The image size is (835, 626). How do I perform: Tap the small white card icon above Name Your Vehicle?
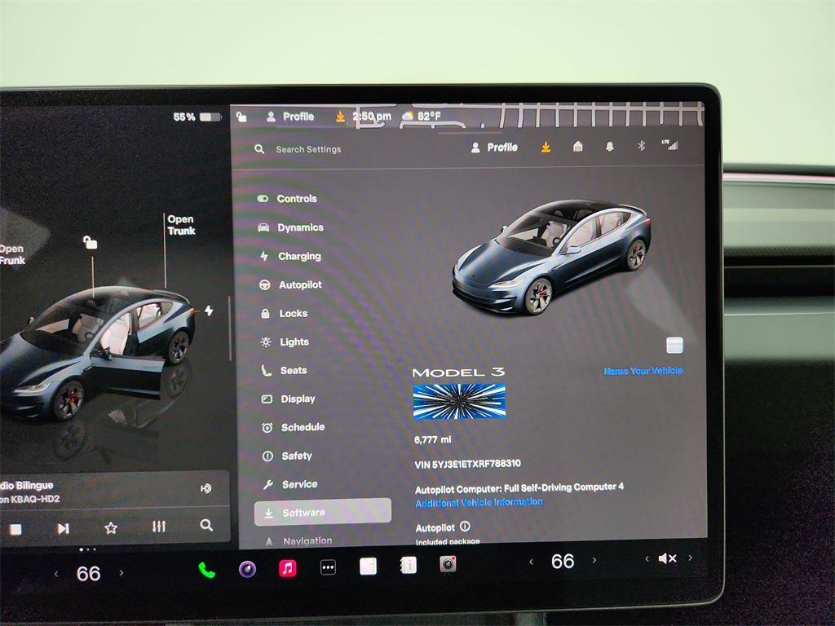point(674,345)
